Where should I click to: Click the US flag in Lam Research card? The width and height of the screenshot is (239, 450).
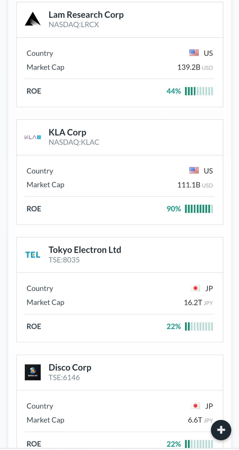[x=194, y=53]
